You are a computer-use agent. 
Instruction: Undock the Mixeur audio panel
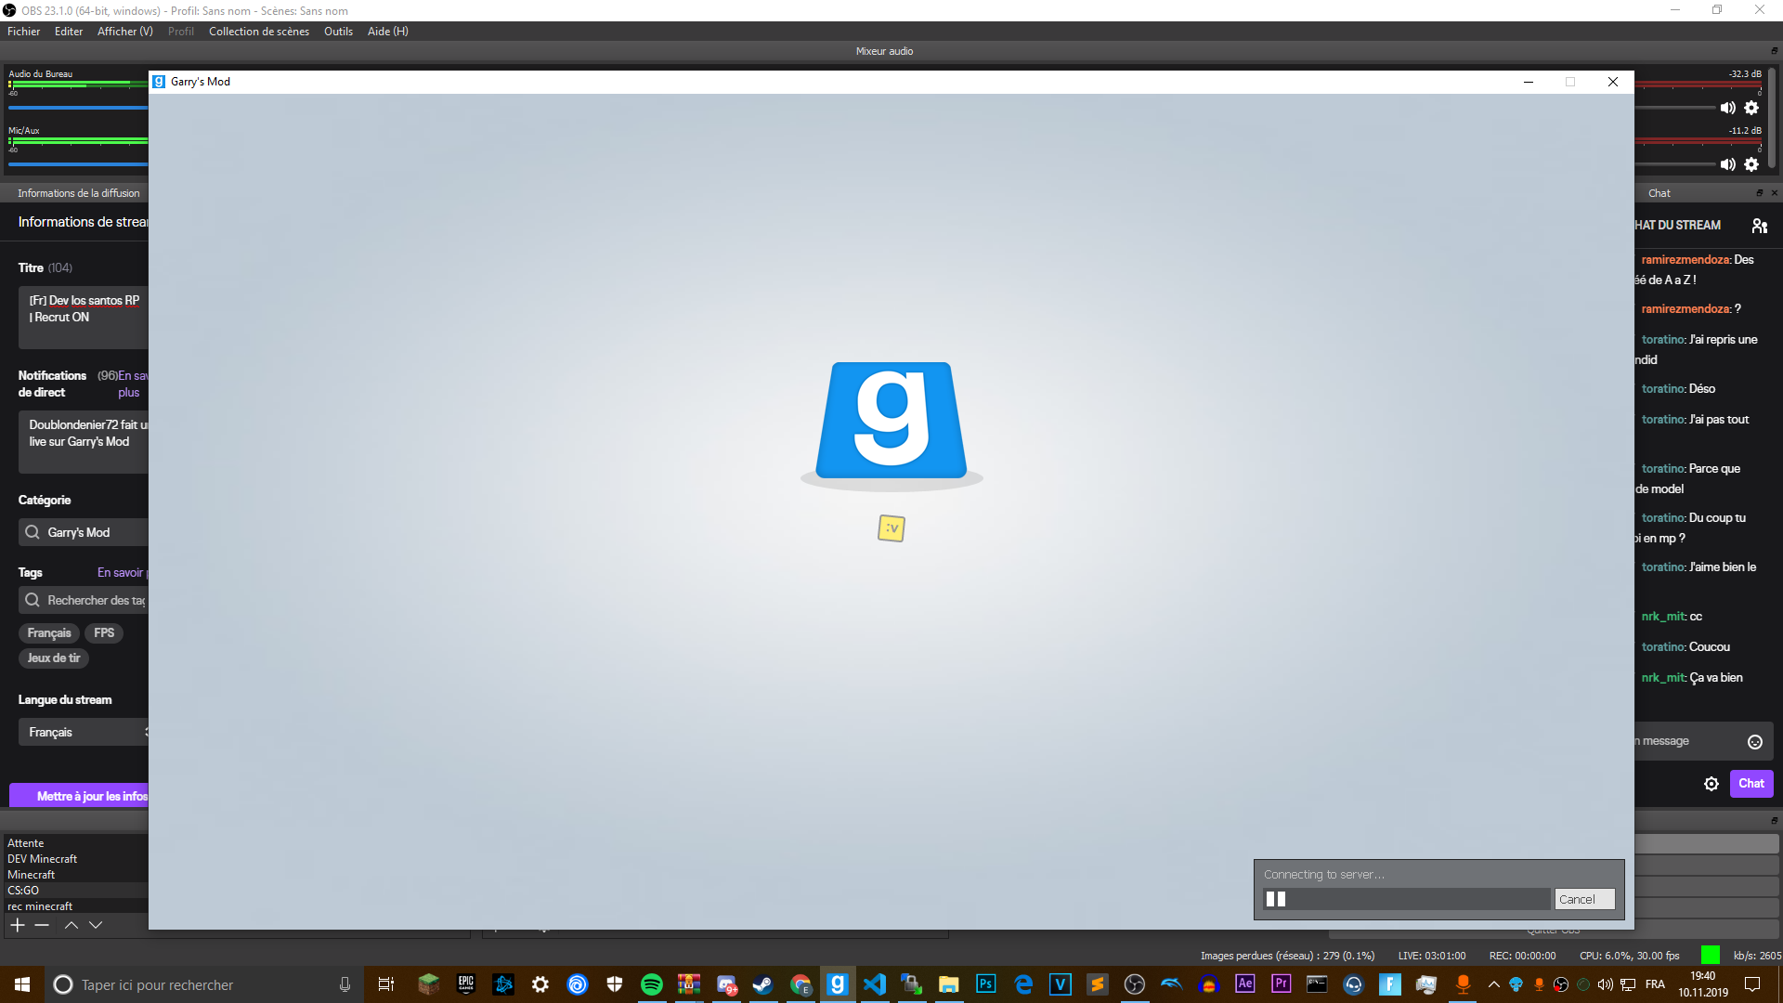(x=1774, y=51)
